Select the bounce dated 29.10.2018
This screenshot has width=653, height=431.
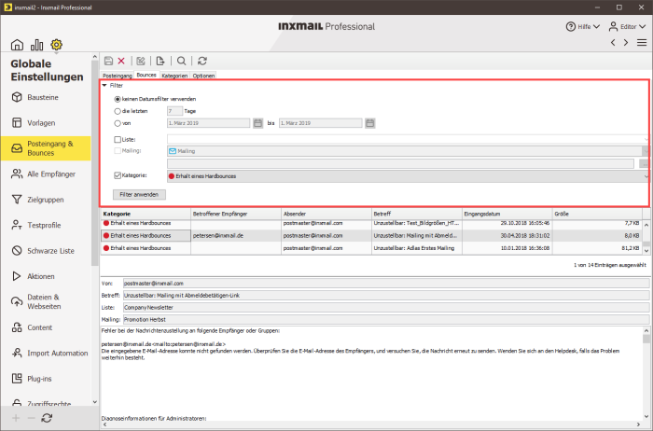tap(371, 224)
